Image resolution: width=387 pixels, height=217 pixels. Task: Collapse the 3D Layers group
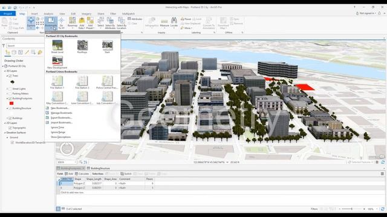click(x=5, y=71)
